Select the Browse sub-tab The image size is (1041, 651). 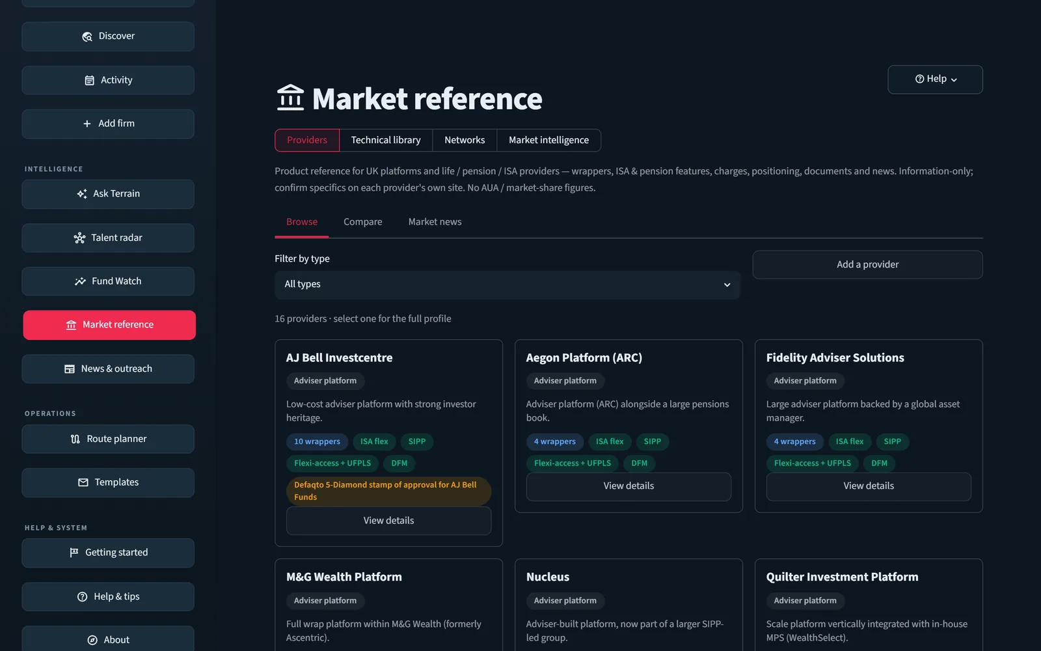302,222
